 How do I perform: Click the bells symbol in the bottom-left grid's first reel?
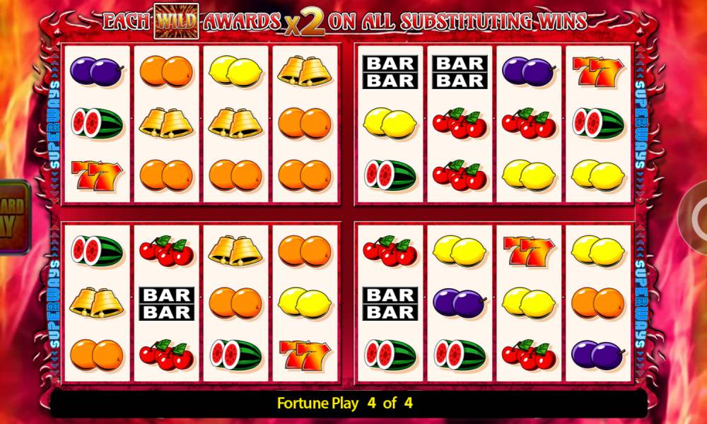coord(96,302)
